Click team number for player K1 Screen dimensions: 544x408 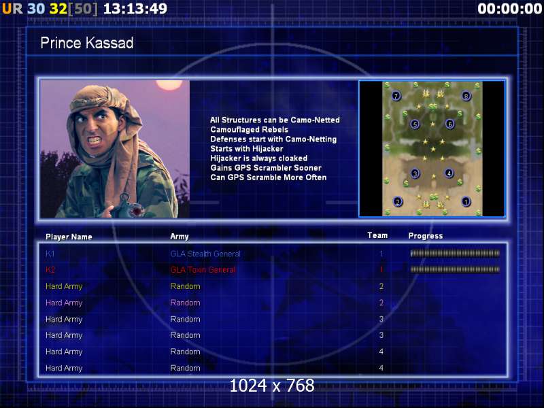pos(381,254)
